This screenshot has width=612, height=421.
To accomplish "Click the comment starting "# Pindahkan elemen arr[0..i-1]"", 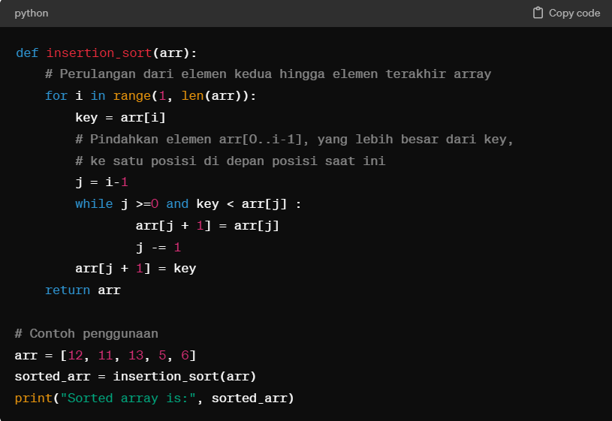I will coord(294,140).
